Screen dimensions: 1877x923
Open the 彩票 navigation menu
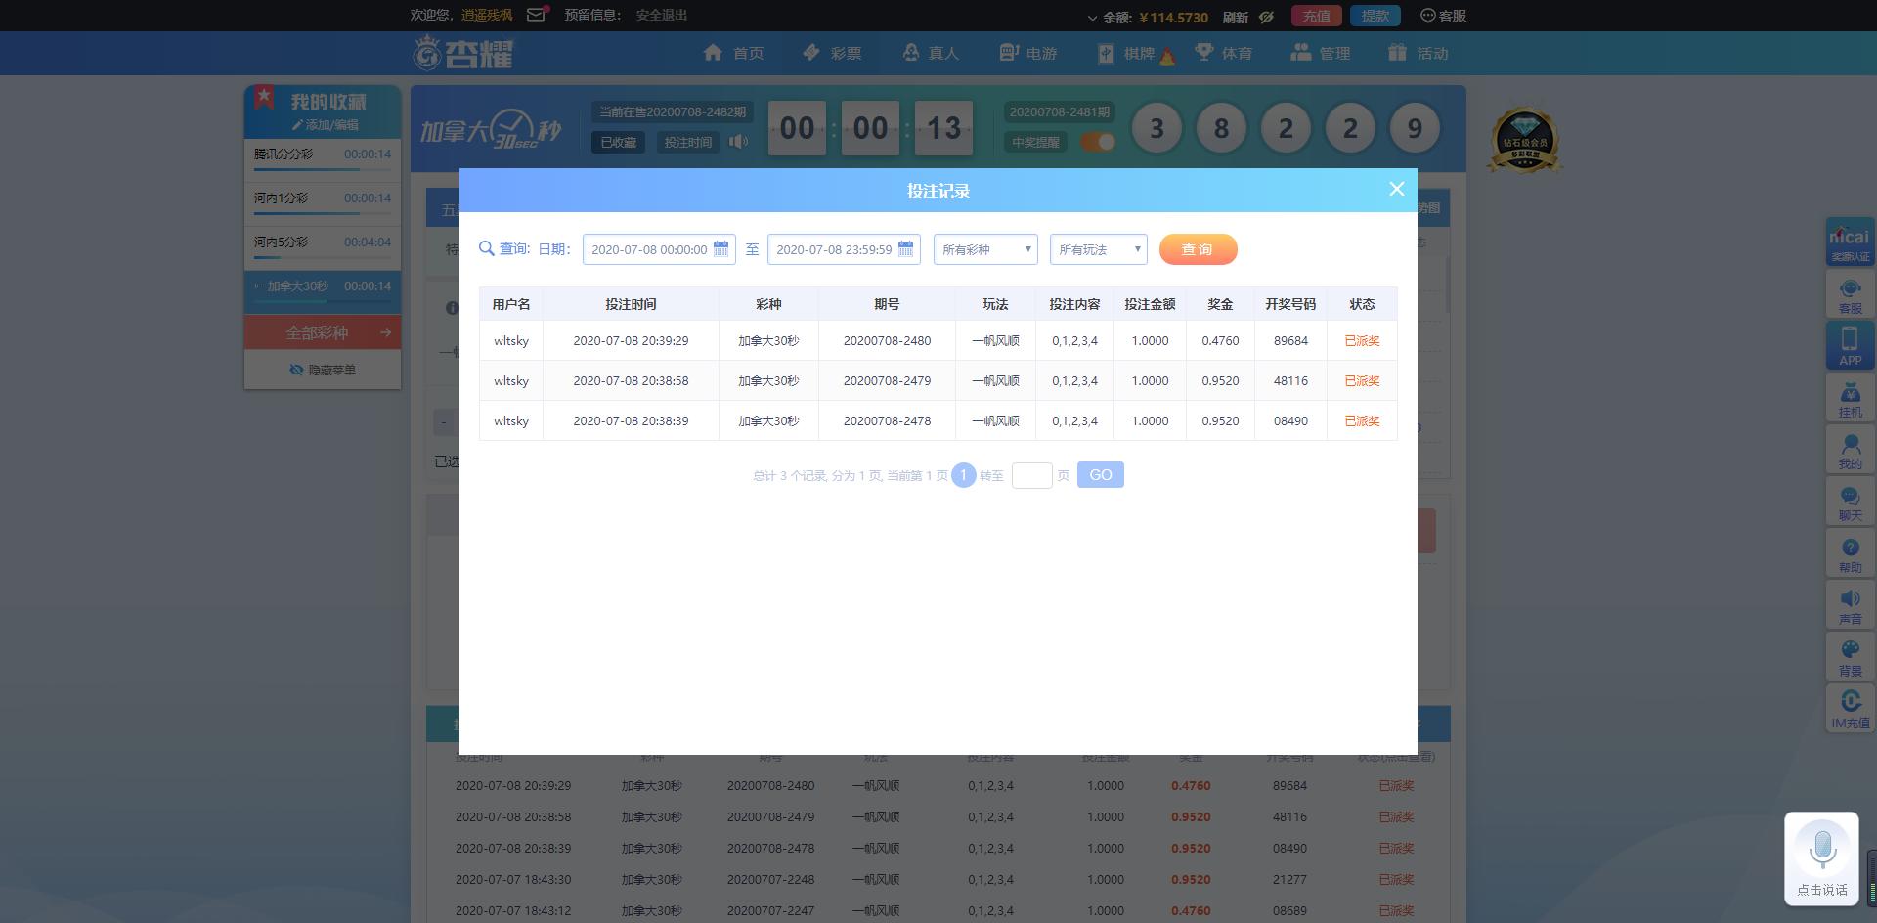tap(832, 53)
